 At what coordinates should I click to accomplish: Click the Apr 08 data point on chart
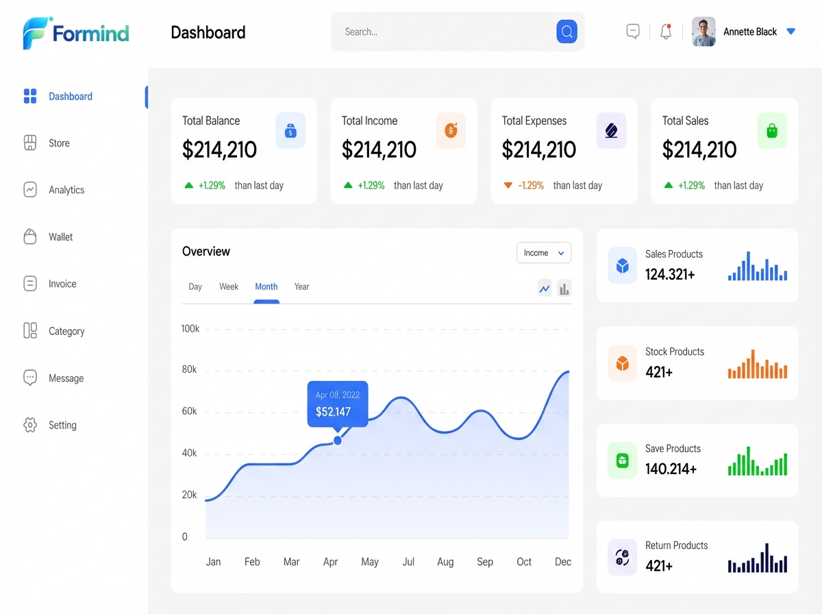tap(337, 440)
